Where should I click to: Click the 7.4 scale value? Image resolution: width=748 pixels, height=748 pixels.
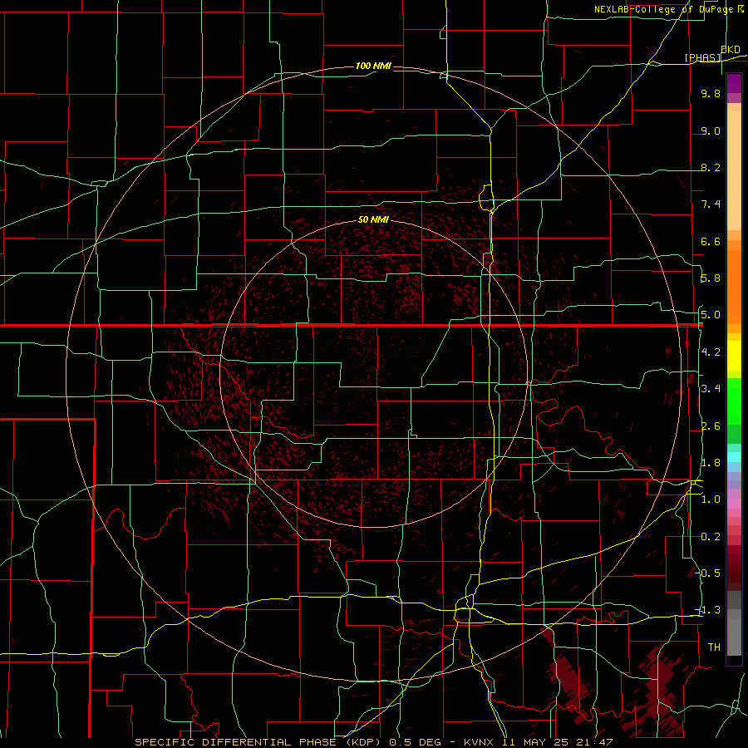(711, 204)
